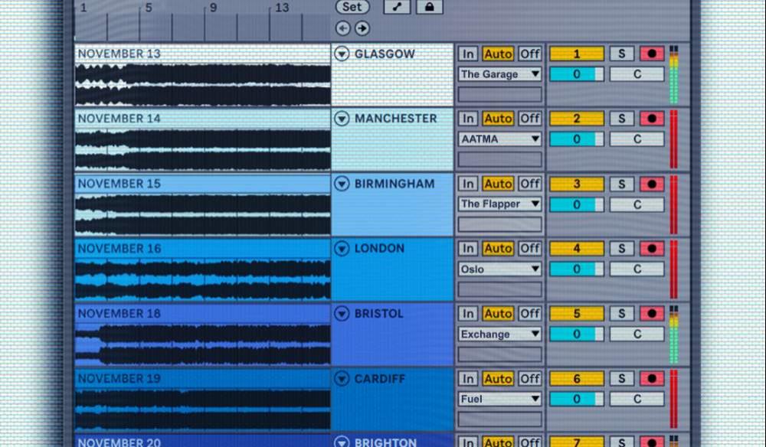Fold the GLASGOW track
This screenshot has height=447, width=766.
click(x=342, y=54)
